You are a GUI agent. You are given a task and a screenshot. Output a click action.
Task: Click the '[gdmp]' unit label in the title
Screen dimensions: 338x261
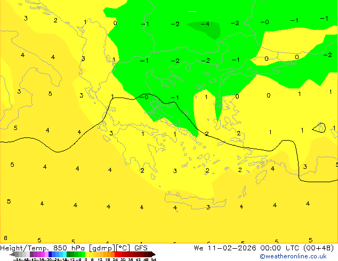click(102, 248)
